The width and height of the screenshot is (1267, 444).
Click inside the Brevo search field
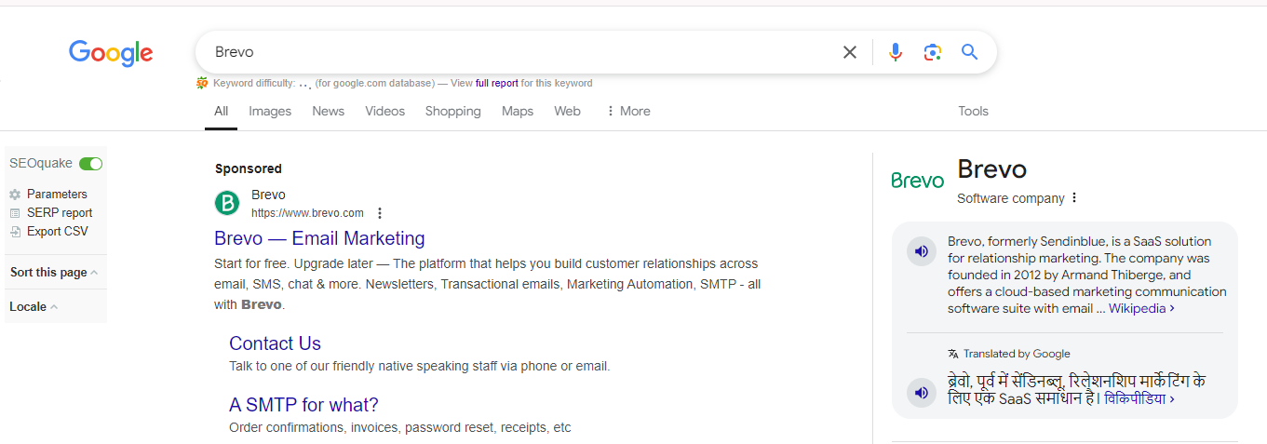point(512,52)
